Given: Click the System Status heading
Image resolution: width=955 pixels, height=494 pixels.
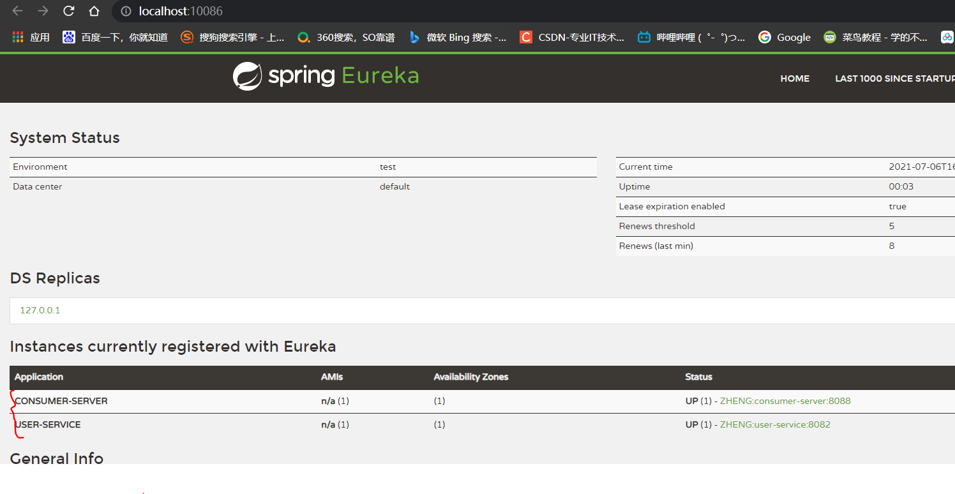Looking at the screenshot, I should point(65,138).
